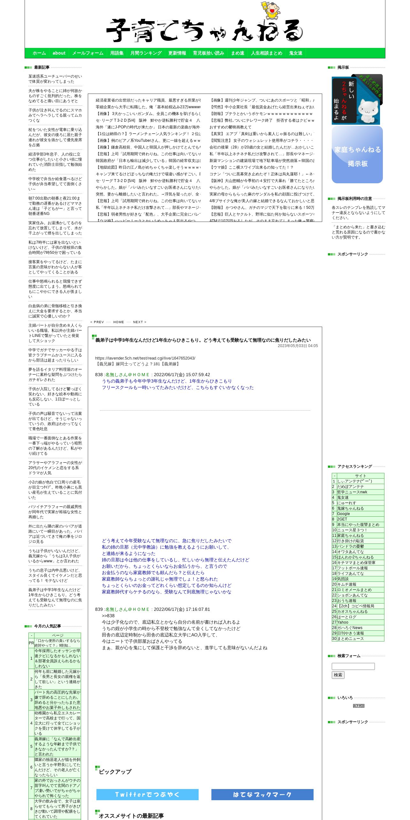The height and width of the screenshot is (820, 410).
Task: Open 白血病の弟に骨髄移植 article
Action: [55, 311]
